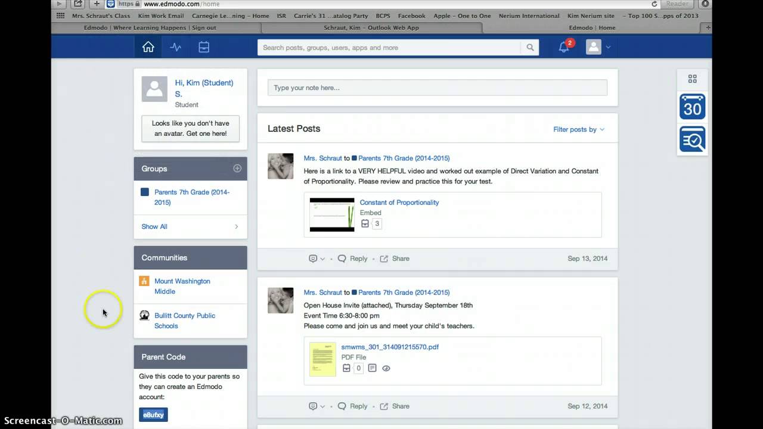The width and height of the screenshot is (763, 429).
Task: Click Mrs. Schraut's photo on Sep 13 post
Action: [x=280, y=166]
